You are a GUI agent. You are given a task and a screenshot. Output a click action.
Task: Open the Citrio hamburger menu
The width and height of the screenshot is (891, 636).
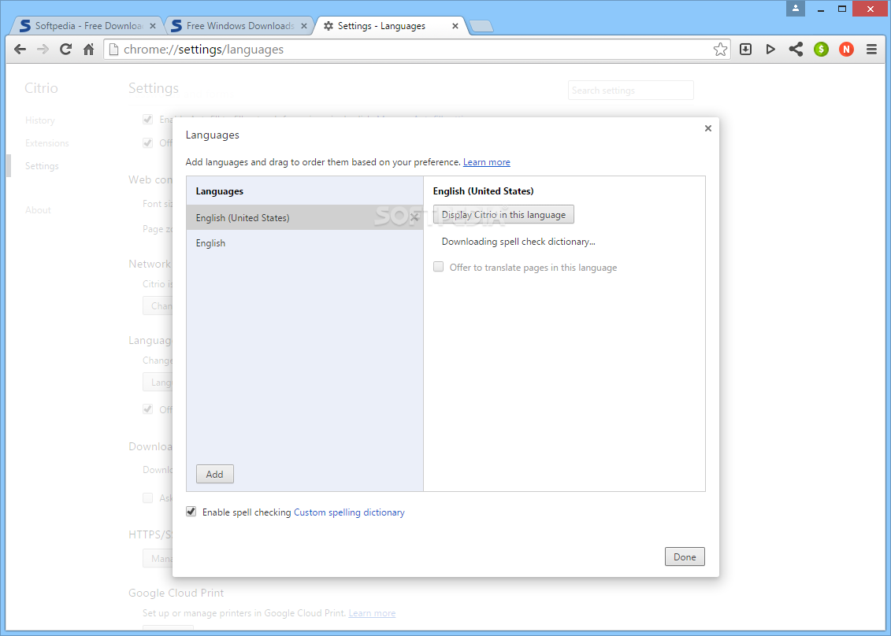click(871, 50)
